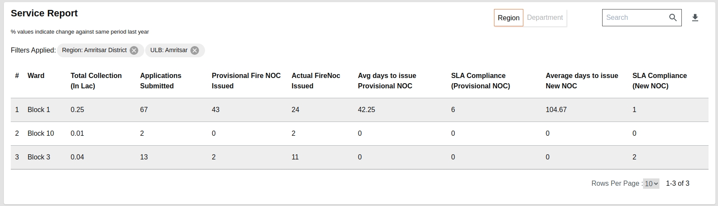Screen dimensions: 718x206
Task: Sort by SLA Compliance (New NOC) column
Action: (x=659, y=81)
